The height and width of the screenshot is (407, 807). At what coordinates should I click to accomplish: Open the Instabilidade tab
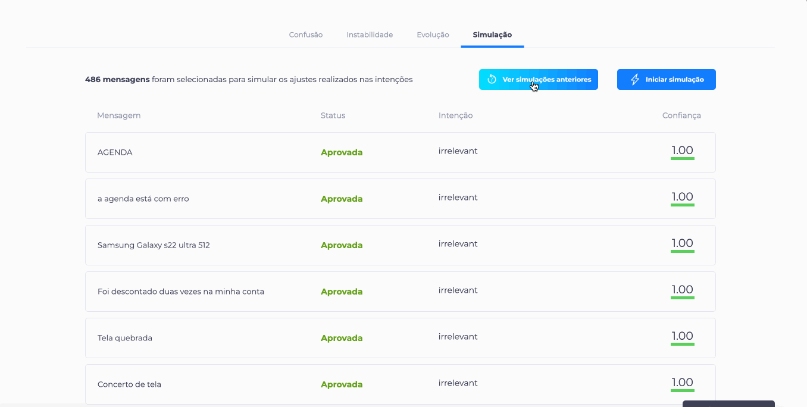pyautogui.click(x=370, y=35)
